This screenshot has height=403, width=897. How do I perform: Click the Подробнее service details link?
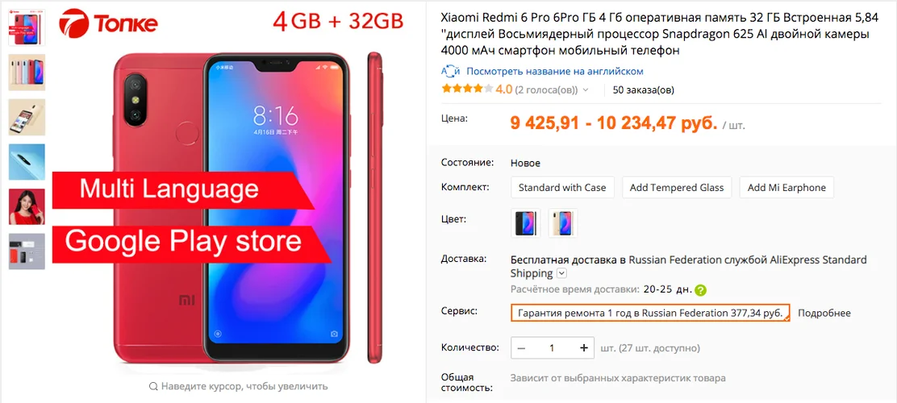[x=824, y=314]
